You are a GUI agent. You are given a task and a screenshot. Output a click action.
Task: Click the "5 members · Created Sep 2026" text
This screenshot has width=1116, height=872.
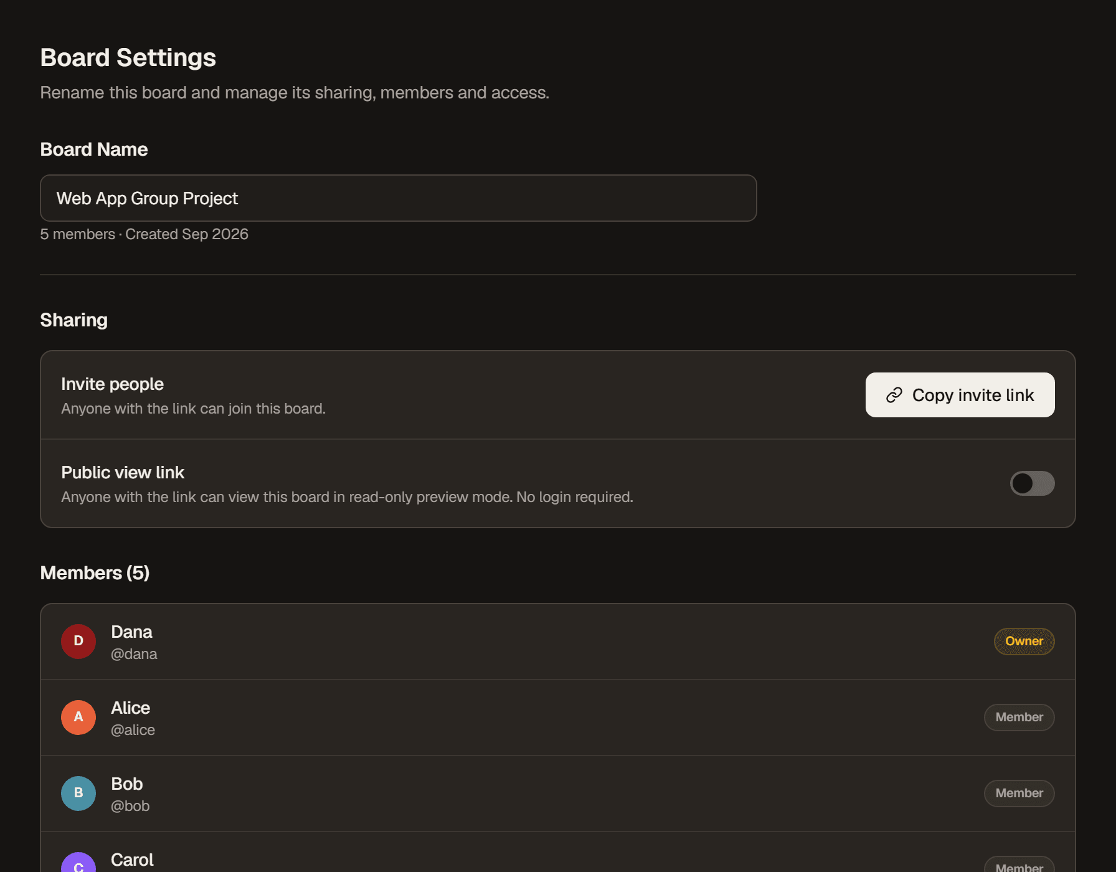pos(144,234)
